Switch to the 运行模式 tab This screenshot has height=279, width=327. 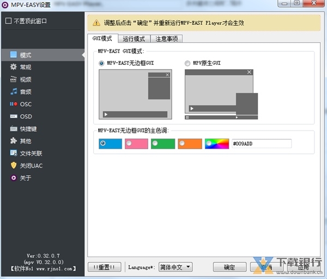134,39
